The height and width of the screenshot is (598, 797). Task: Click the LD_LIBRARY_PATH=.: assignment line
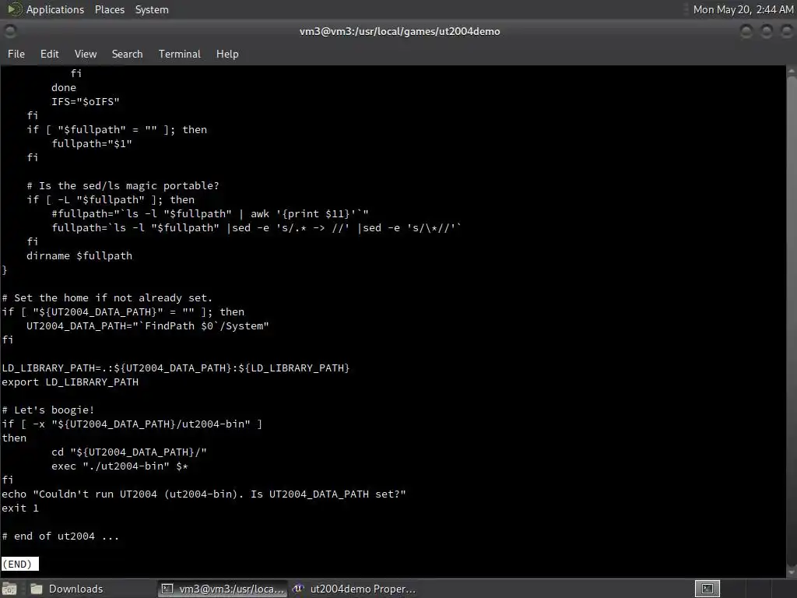[175, 368]
